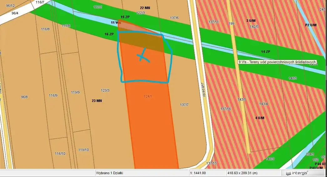The height and width of the screenshot is (177, 327).
Task: Select parcel 123/3 on the map
Action: coord(105,90)
